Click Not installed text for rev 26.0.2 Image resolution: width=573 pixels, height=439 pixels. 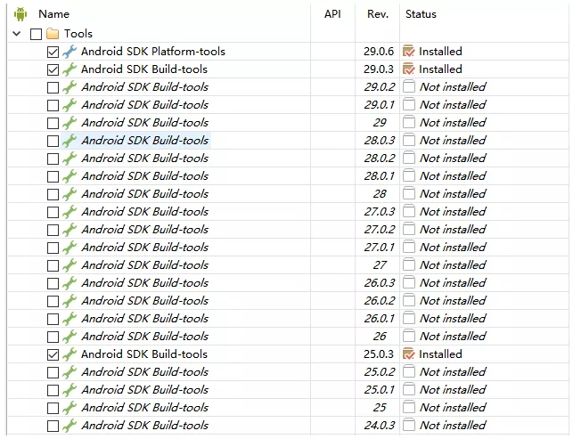coord(453,301)
